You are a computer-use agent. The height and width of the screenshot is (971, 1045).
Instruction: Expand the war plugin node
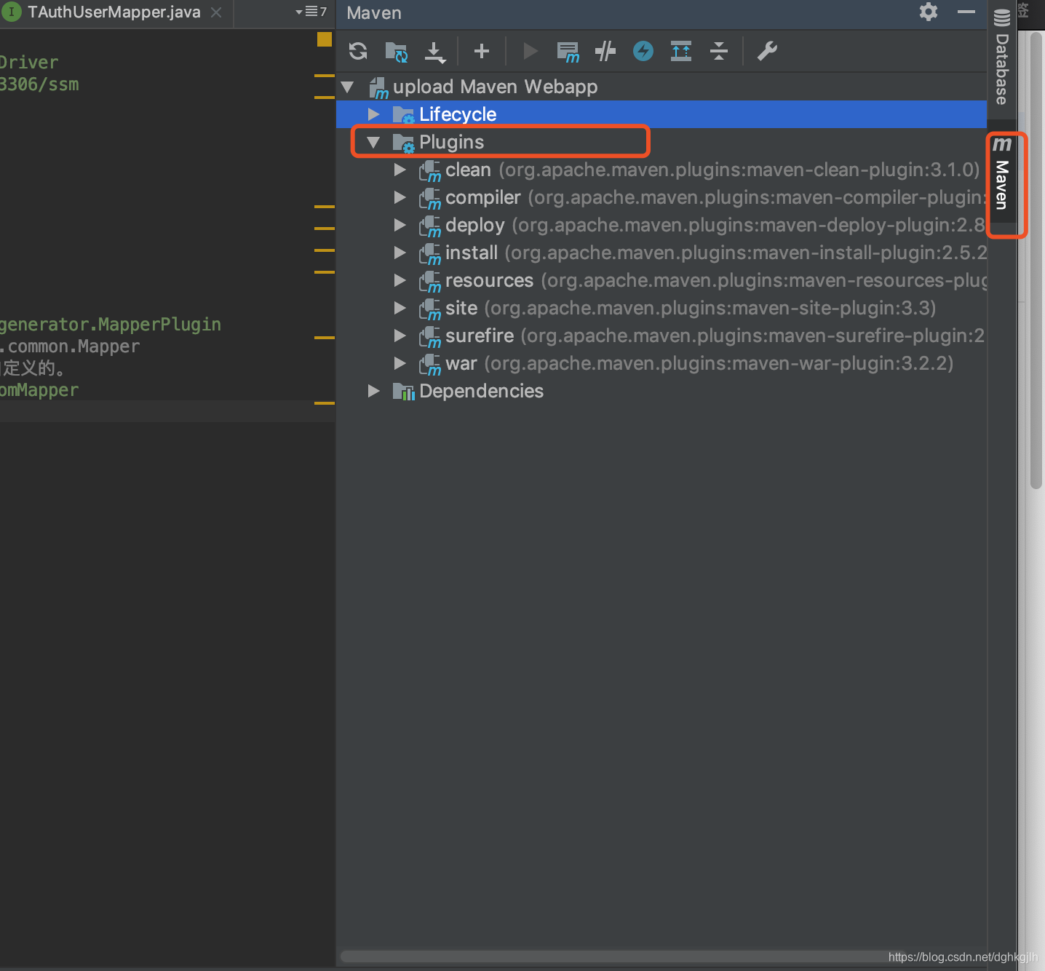coord(400,363)
